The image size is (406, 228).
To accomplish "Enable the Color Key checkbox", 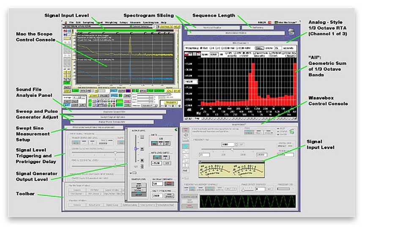I will pyautogui.click(x=283, y=53).
